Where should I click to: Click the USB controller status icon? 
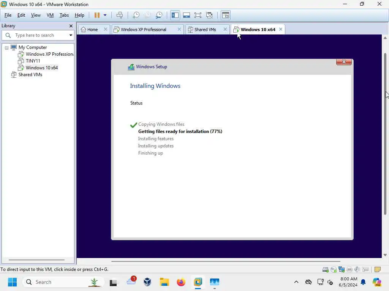click(x=365, y=269)
